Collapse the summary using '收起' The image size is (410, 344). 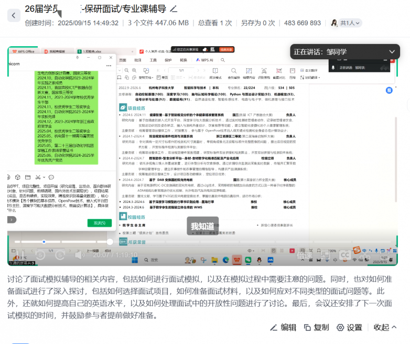385,327
